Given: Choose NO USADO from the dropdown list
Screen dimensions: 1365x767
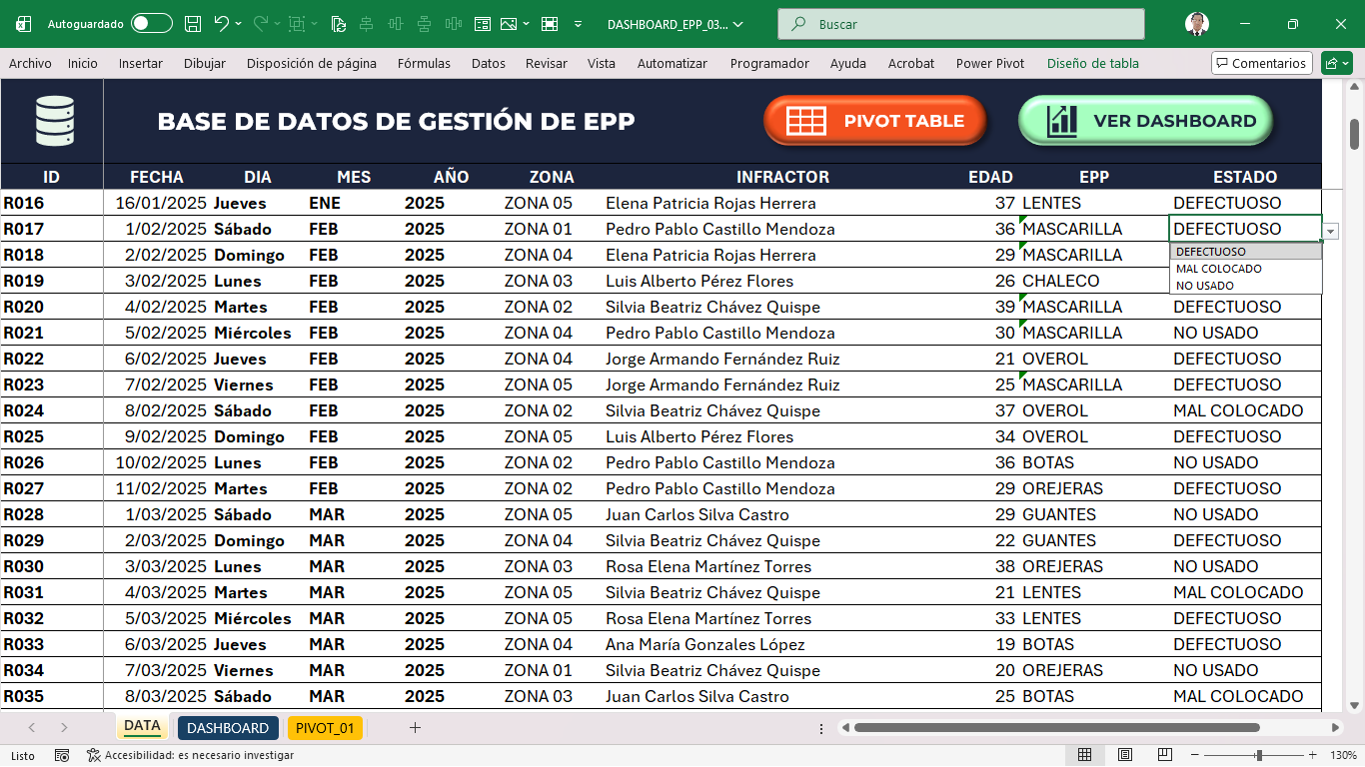Looking at the screenshot, I should click(1246, 286).
